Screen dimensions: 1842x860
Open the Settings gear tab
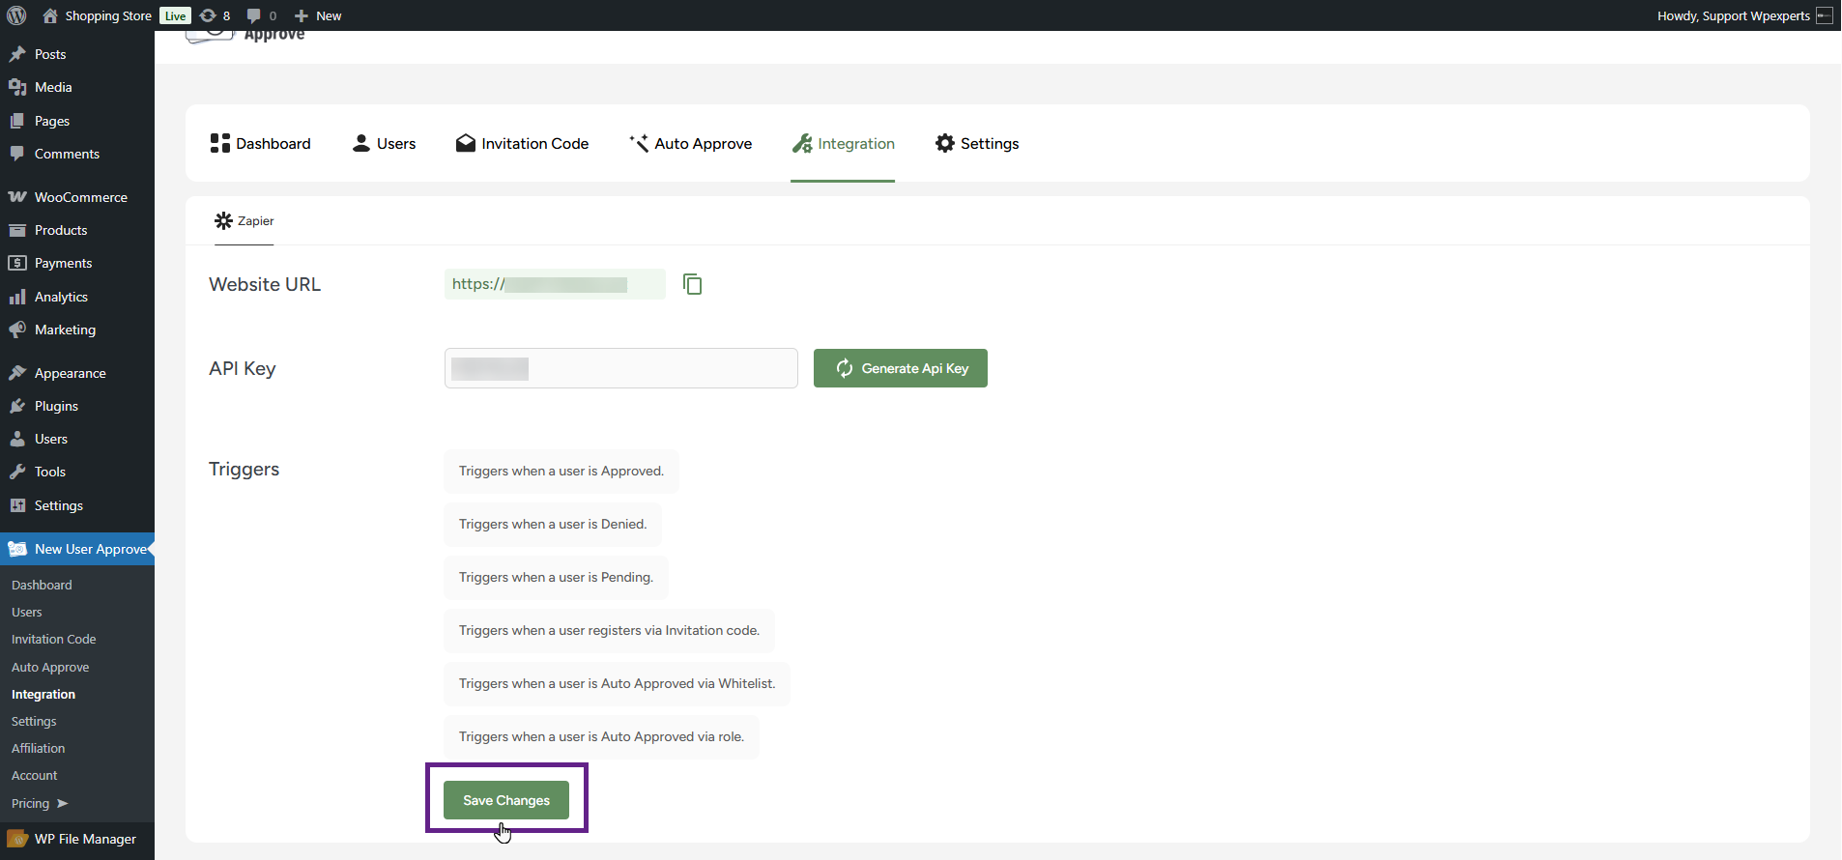977,144
